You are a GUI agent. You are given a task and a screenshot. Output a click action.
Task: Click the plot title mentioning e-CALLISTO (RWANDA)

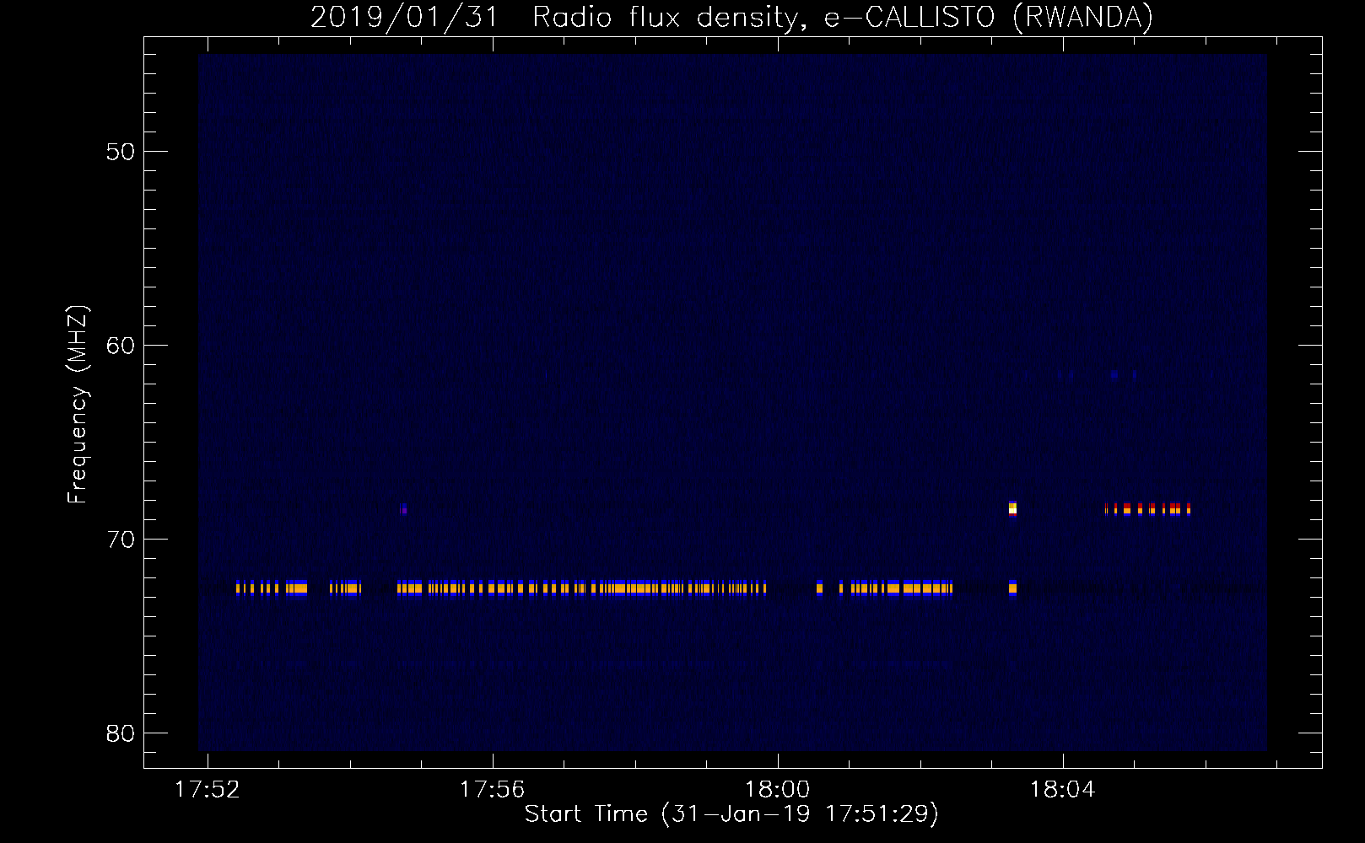731,17
